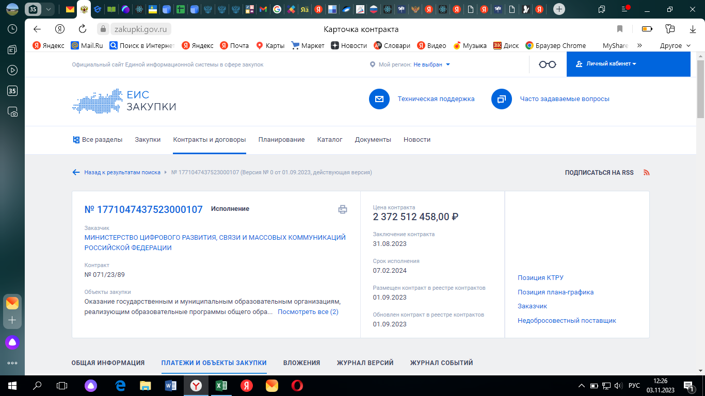The height and width of the screenshot is (396, 705).
Task: Expand the Другое bookmarks folder
Action: (x=675, y=45)
